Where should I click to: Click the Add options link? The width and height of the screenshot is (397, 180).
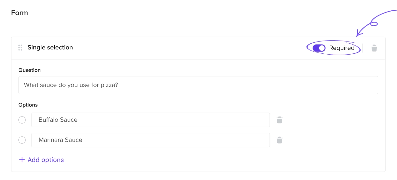point(41,160)
